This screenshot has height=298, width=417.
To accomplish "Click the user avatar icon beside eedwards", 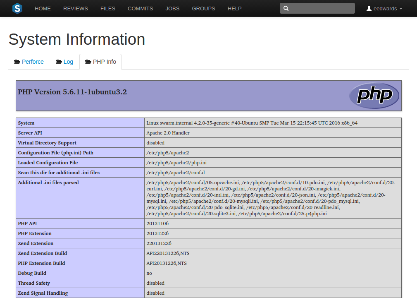I will coord(369,9).
